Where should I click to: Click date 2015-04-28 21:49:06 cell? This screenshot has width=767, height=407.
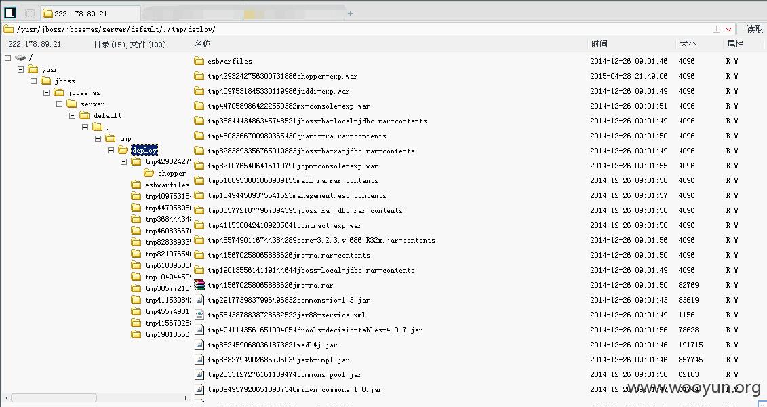(629, 76)
